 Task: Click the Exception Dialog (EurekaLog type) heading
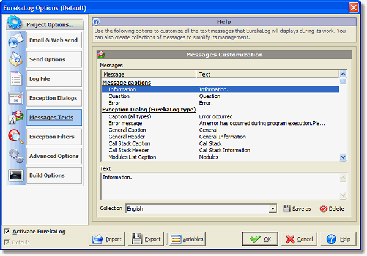pyautogui.click(x=149, y=110)
